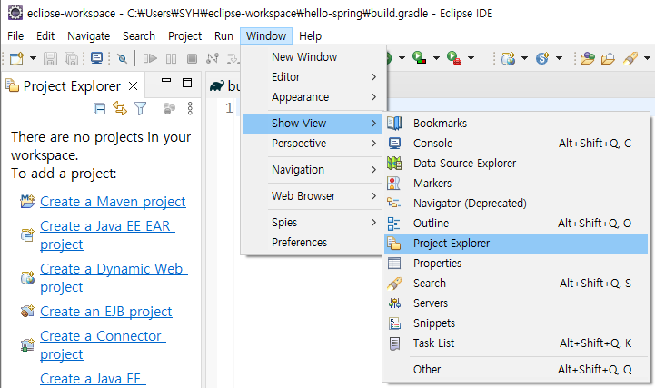
Task: Expand the Navigation submenu
Action: click(x=312, y=170)
